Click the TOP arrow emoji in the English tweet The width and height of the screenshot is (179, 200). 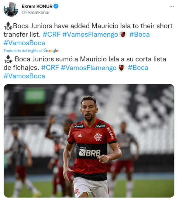tap(8, 26)
